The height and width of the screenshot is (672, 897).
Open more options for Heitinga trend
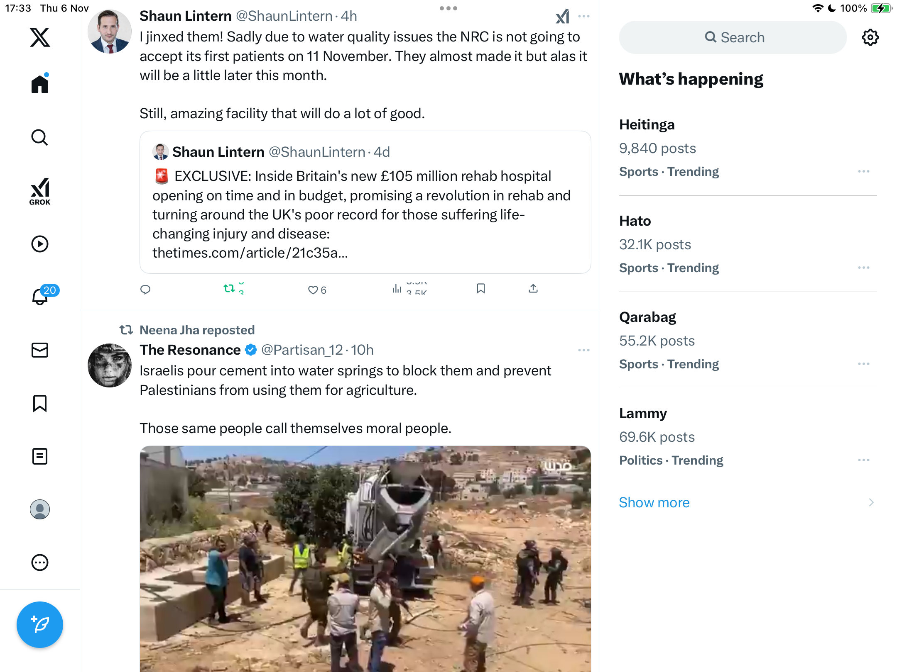pos(863,171)
